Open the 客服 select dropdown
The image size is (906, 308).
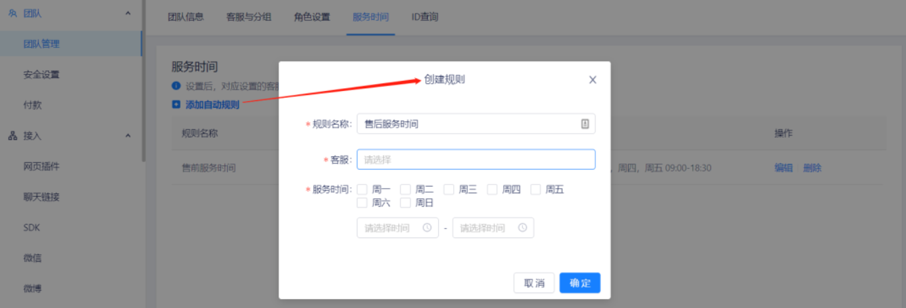point(476,159)
